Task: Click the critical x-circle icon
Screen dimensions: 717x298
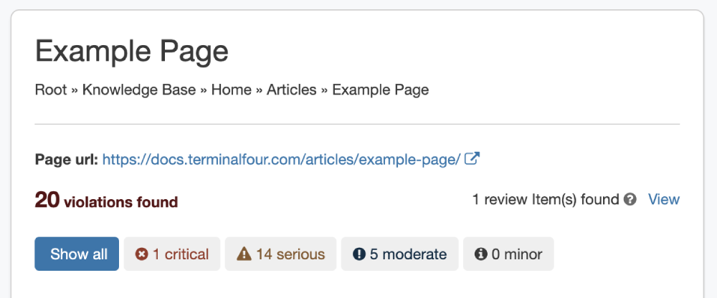Action: point(142,254)
